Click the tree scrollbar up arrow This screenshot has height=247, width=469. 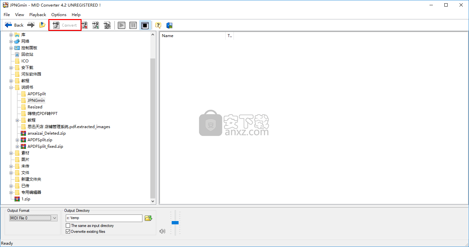(153, 34)
